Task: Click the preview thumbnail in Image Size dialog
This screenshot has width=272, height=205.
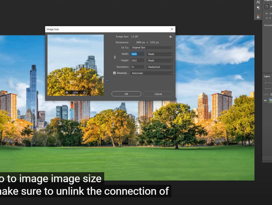Action: [x=76, y=65]
